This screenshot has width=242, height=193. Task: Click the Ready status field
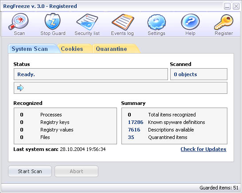91,74
